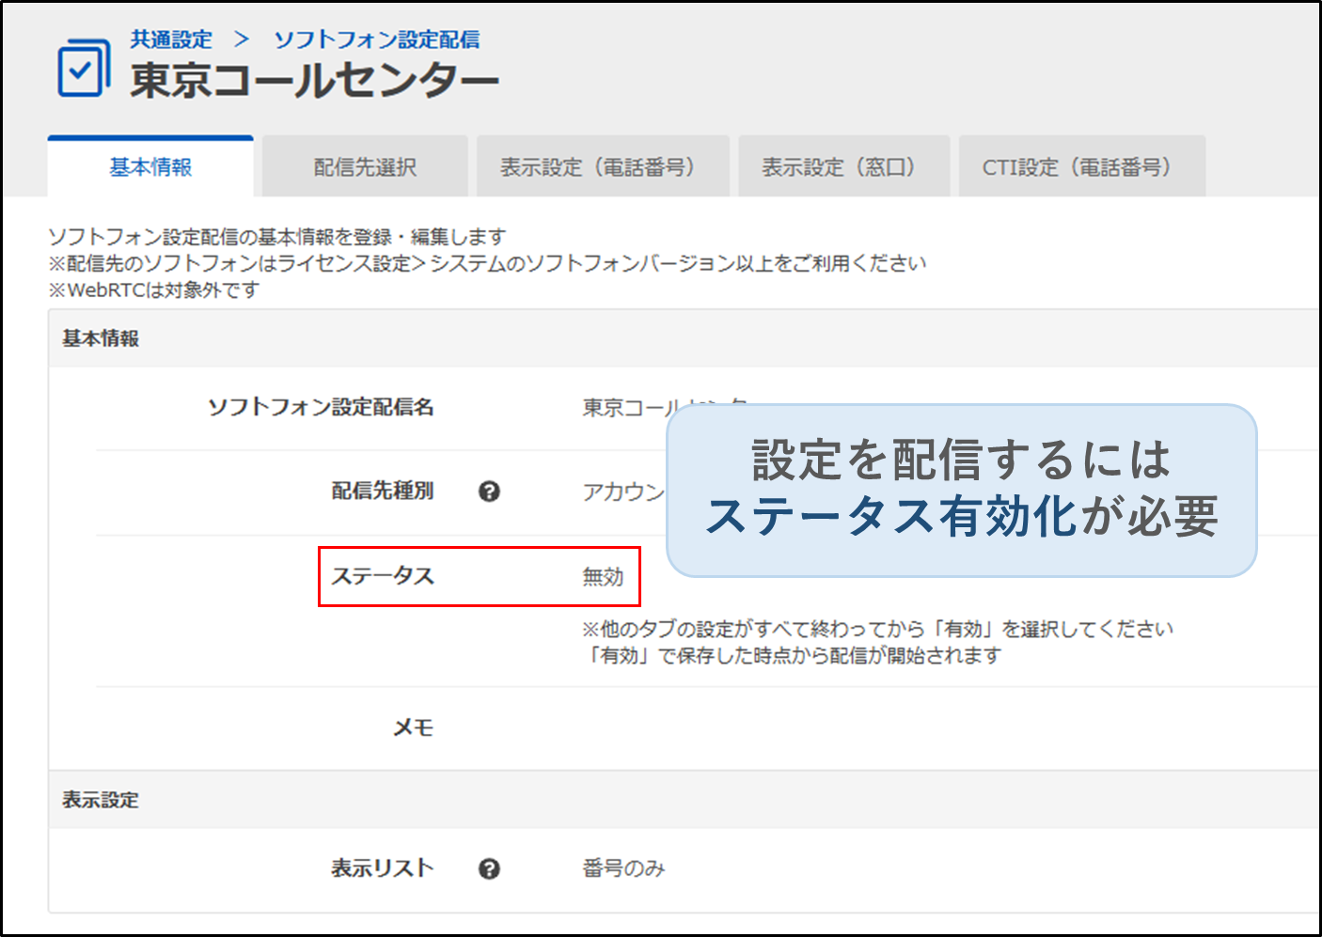Viewport: 1322px width, 937px height.
Task: Open the 表示設定（電話番号）tab
Action: (x=603, y=167)
